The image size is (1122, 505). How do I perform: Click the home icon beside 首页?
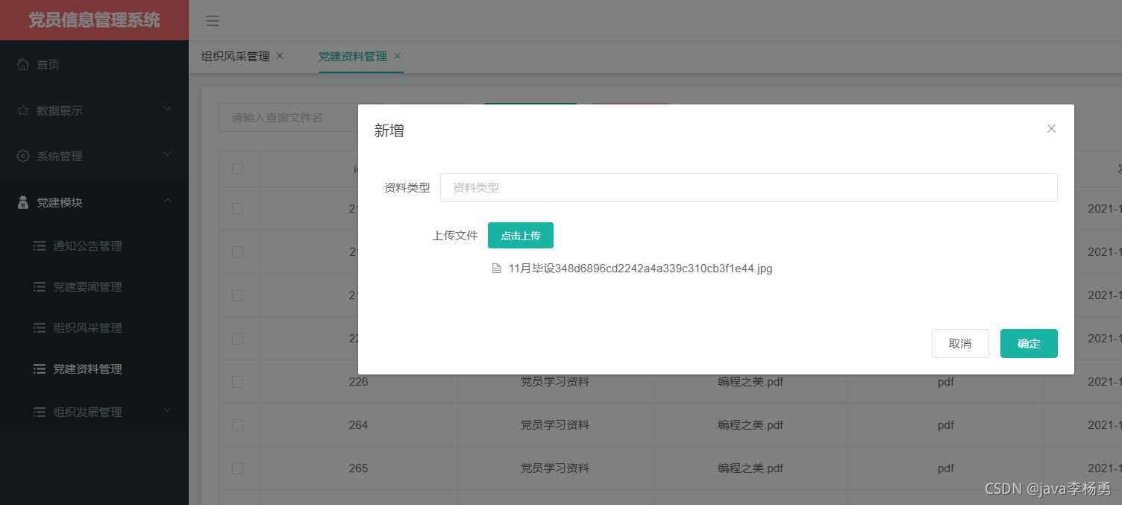click(x=23, y=64)
